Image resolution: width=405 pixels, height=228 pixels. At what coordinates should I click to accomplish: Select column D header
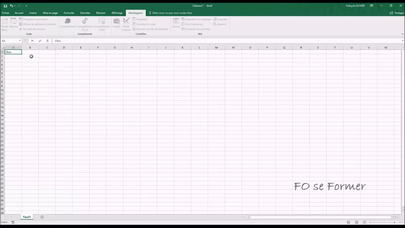[64, 48]
